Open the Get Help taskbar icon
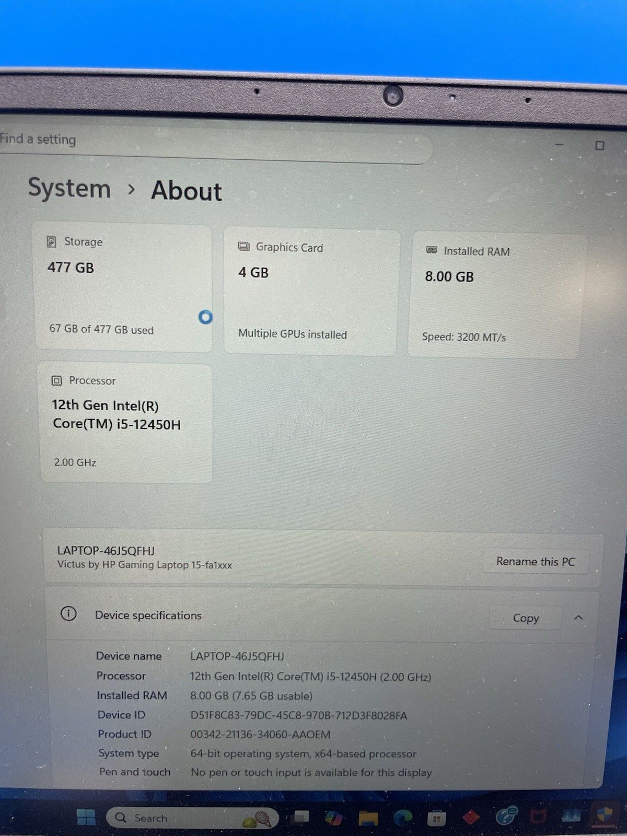 click(x=506, y=816)
